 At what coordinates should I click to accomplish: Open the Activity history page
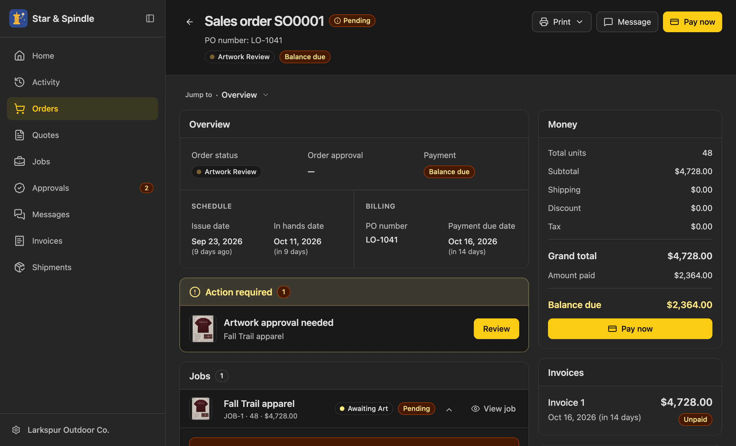coord(83,82)
